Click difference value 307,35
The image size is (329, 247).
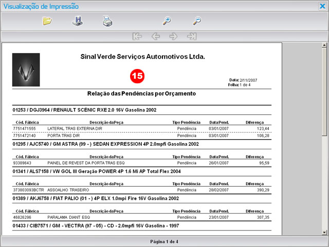[x=263, y=217]
